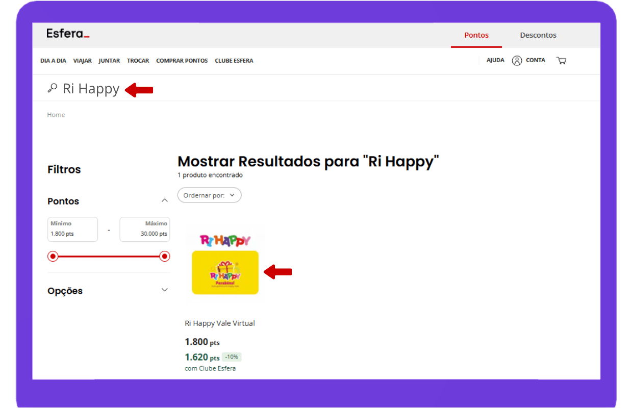This screenshot has height=408, width=632.
Task: Open the Ri Happy gift card thumbnail
Action: coord(225,265)
